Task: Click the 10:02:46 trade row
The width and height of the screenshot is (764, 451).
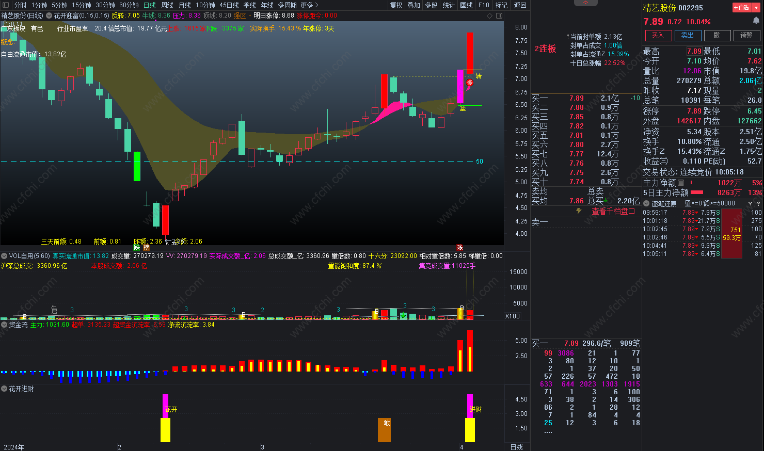Action: click(x=702, y=237)
